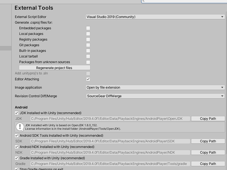Image resolution: width=227 pixels, height=170 pixels.
Task: Uncheck Gradle Installed with Unity
Action: tap(17, 158)
